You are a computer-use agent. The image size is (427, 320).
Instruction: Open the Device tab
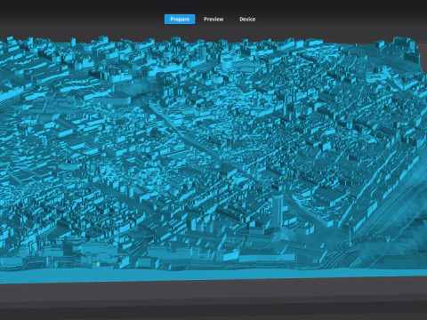pyautogui.click(x=247, y=20)
